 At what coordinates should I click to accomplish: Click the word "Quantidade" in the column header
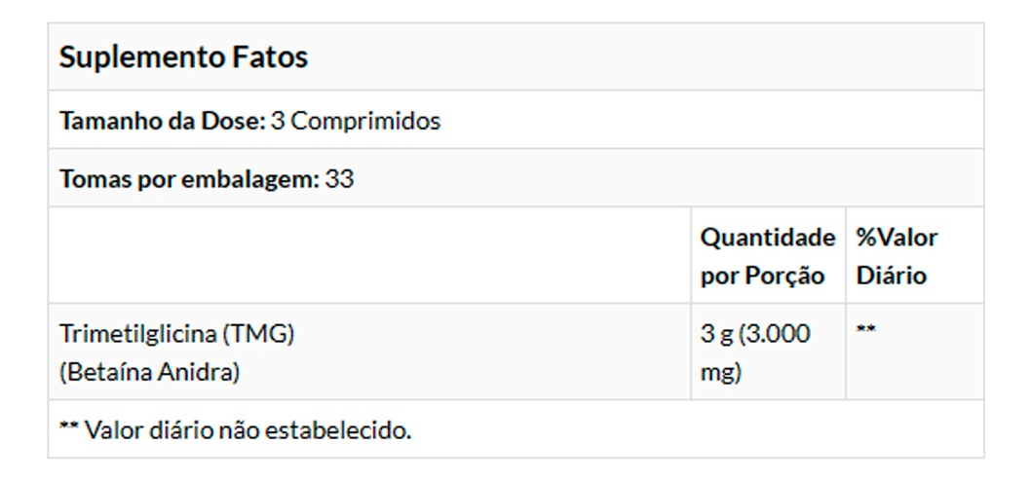[x=768, y=238]
